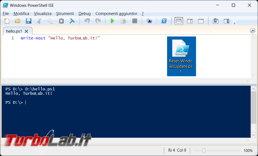The height and width of the screenshot is (156, 258).
Task: Maximize the PowerShell ISE window
Action: click(233, 5)
